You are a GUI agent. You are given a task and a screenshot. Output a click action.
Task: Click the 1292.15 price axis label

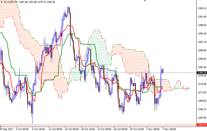202,42
